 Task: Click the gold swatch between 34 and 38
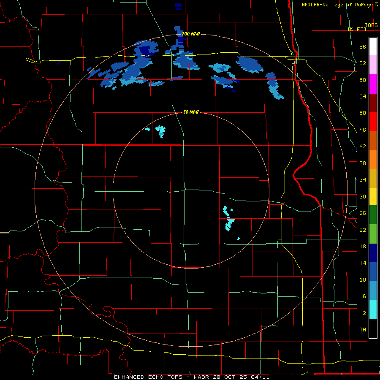(373, 179)
